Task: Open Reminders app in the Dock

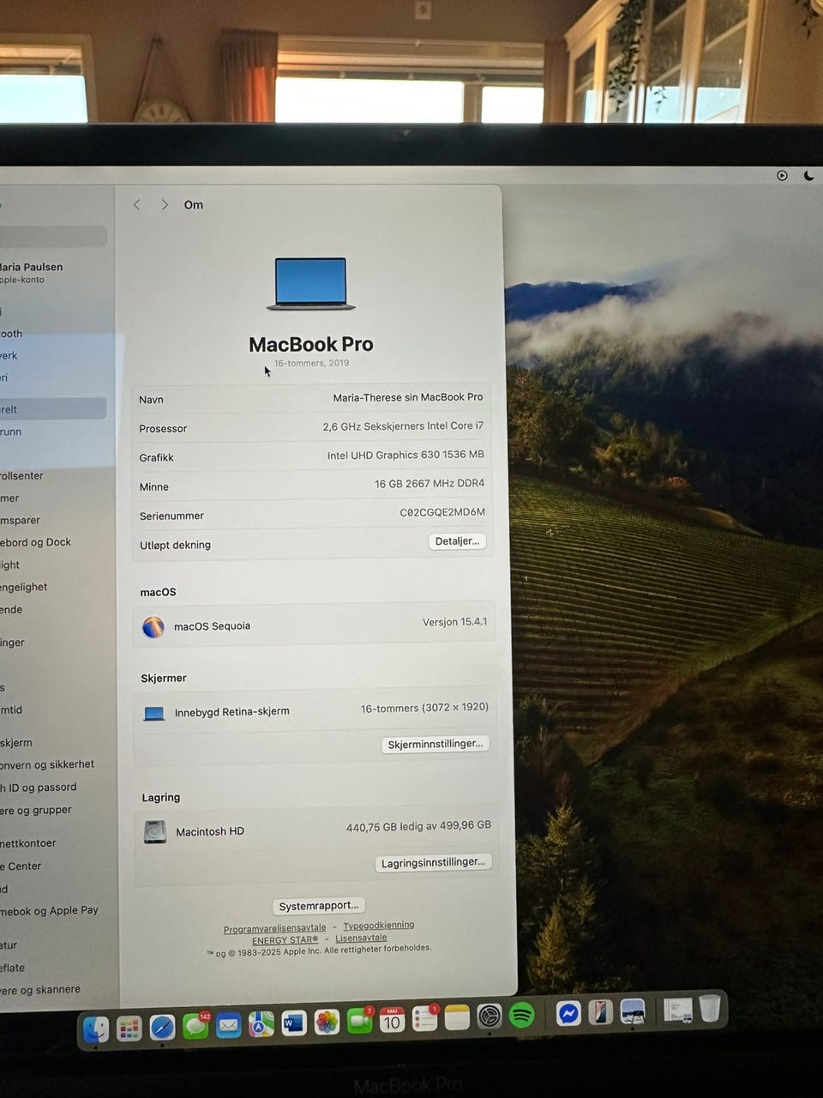Action: [425, 1018]
